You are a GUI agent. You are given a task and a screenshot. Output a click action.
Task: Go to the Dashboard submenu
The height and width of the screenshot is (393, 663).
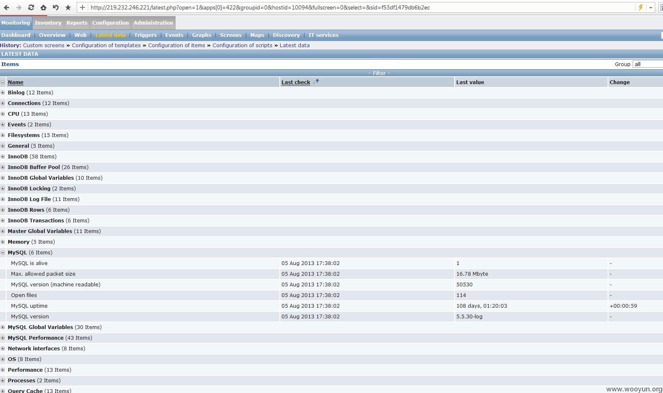(x=16, y=35)
